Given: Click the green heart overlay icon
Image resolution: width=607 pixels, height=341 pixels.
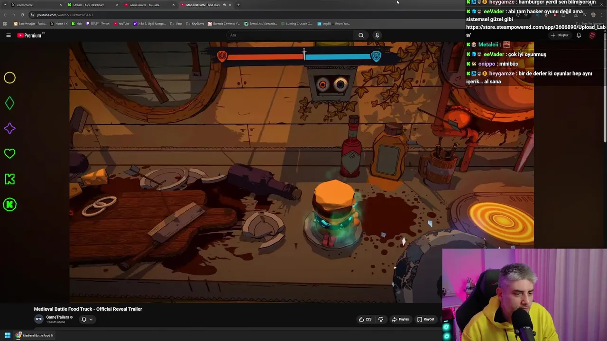Looking at the screenshot, I should point(9,153).
